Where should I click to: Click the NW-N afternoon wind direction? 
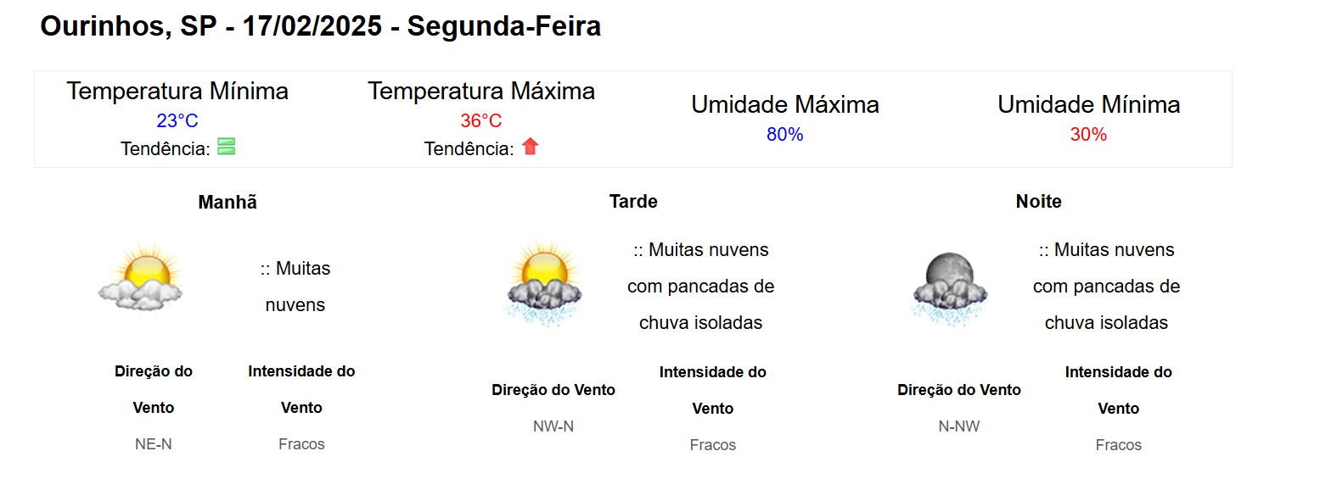(553, 426)
